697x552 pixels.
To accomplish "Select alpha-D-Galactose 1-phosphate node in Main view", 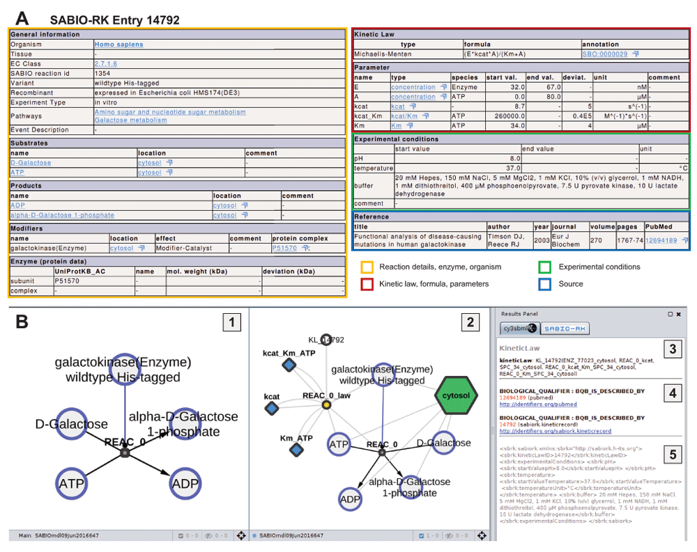I will (x=185, y=424).
